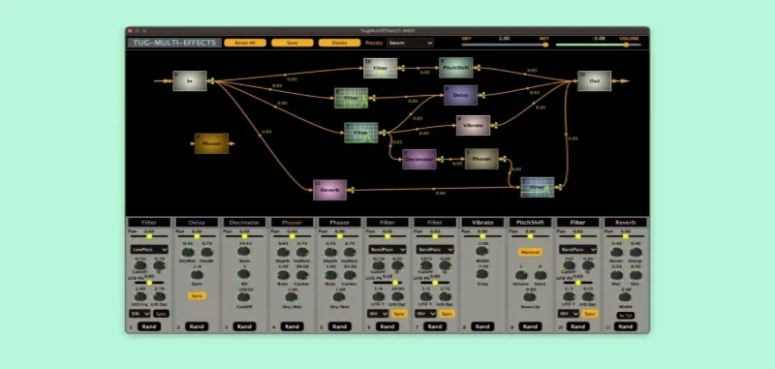
Task: Click the Delay node in the graph
Action: pyautogui.click(x=460, y=95)
